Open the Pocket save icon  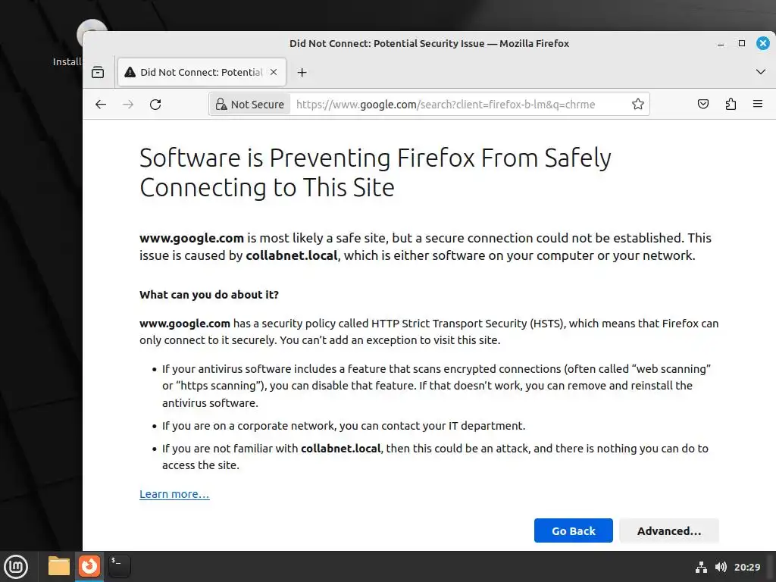[703, 105]
